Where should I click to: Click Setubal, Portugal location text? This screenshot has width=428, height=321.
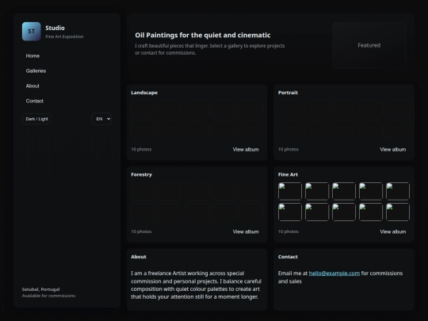(40, 289)
